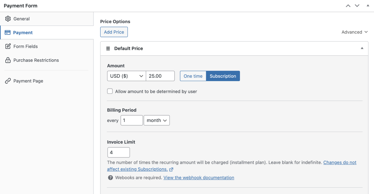This screenshot has height=194, width=374.
Task: Toggle the Payment Form panel collapse triangle
Action: pos(368,5)
